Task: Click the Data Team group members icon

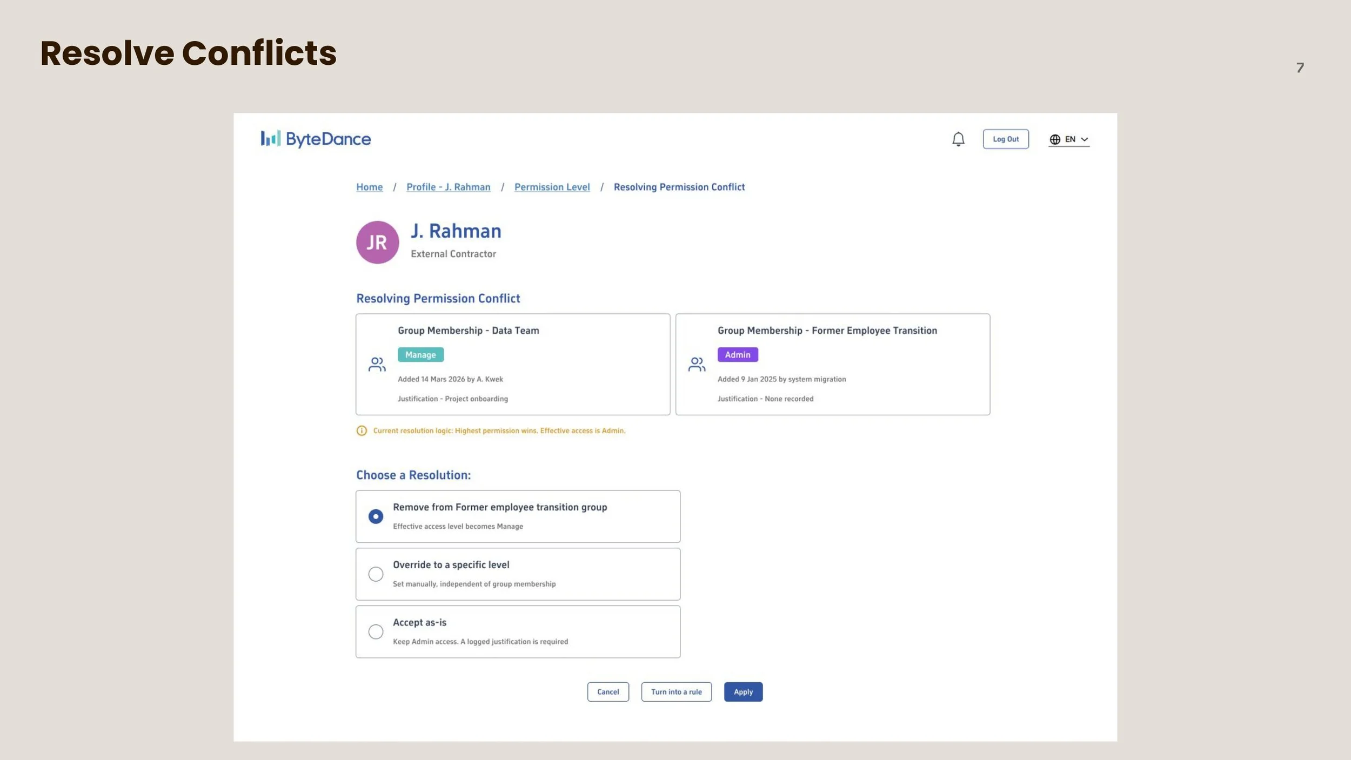Action: coord(377,365)
